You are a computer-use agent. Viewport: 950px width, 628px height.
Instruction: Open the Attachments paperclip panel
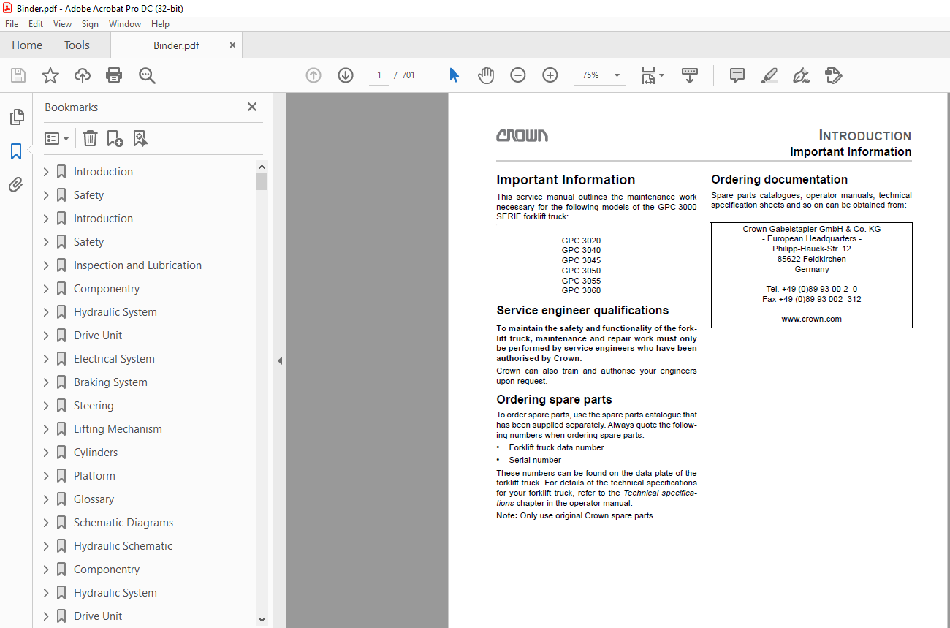coord(16,185)
